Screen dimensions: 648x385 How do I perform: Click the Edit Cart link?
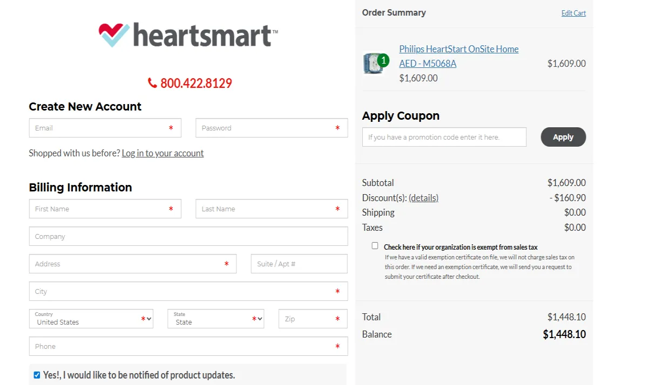[573, 13]
